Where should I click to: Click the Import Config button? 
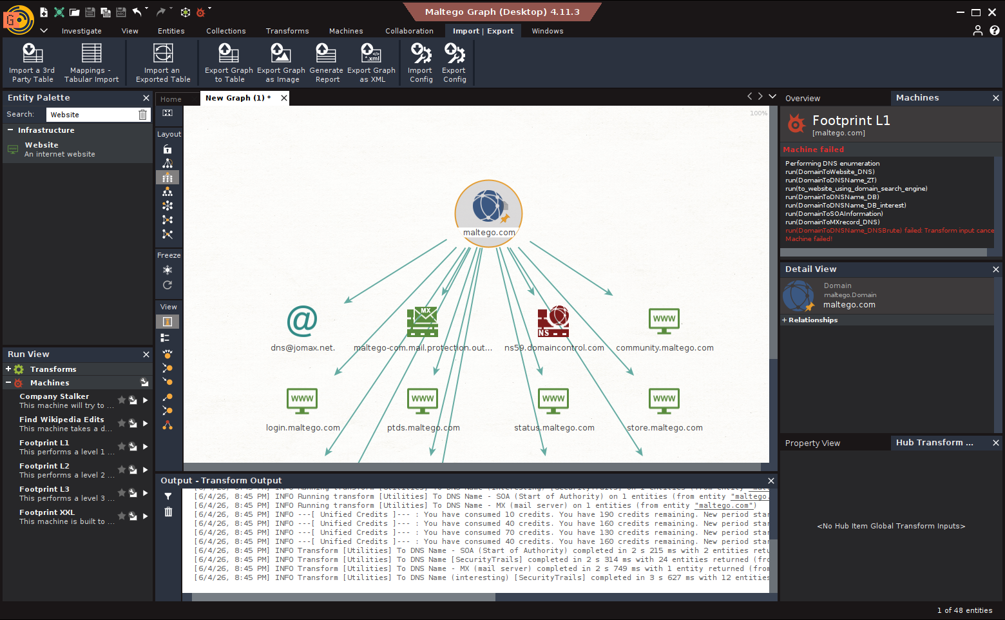coord(421,63)
